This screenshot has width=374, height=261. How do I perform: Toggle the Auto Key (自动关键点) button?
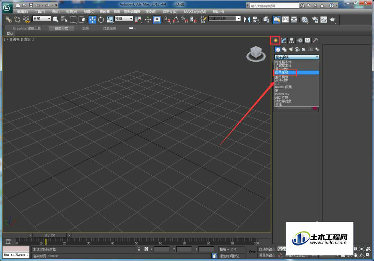(x=267, y=249)
